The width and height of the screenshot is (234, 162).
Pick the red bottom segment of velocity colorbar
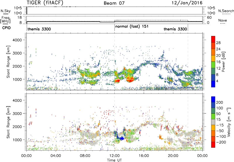click(213, 145)
